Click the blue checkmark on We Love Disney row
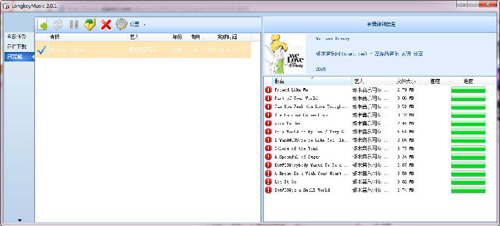Viewport: 500px width, 226px height. (42, 50)
